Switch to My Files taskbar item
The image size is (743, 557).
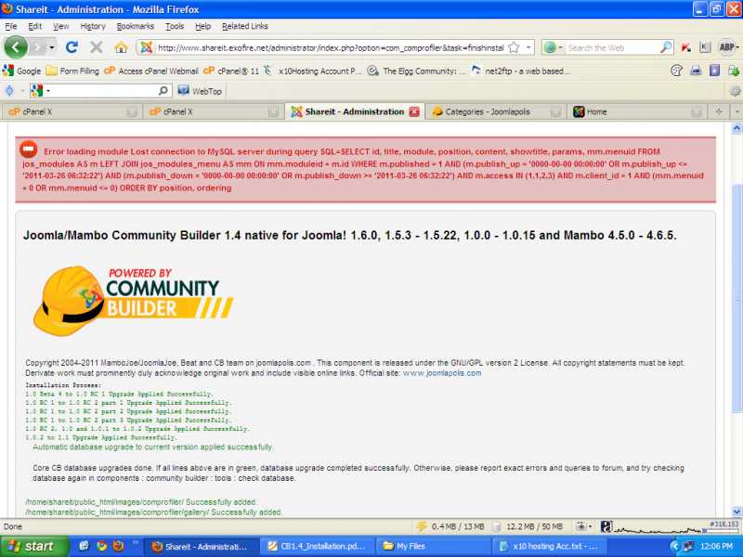(432, 546)
